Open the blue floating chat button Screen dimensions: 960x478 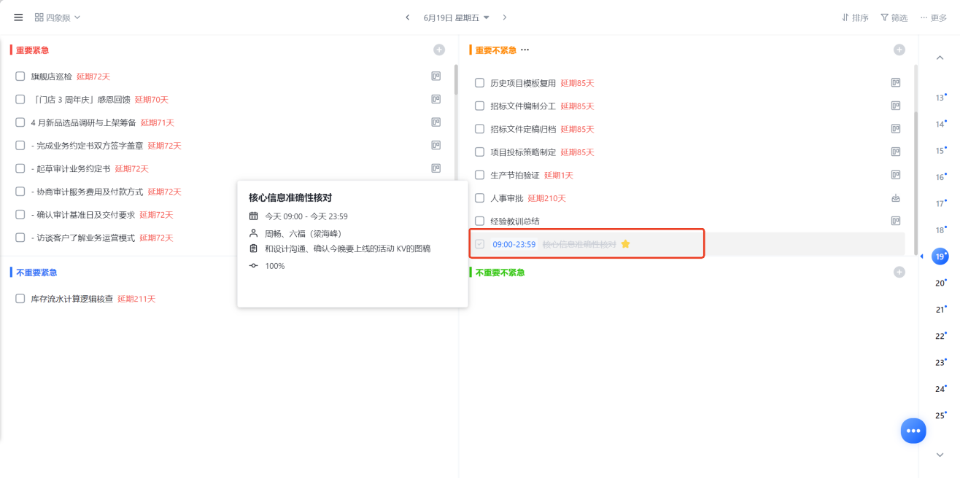[x=913, y=431]
